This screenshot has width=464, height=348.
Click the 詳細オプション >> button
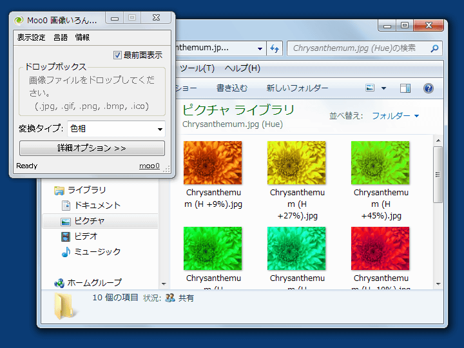click(92, 148)
